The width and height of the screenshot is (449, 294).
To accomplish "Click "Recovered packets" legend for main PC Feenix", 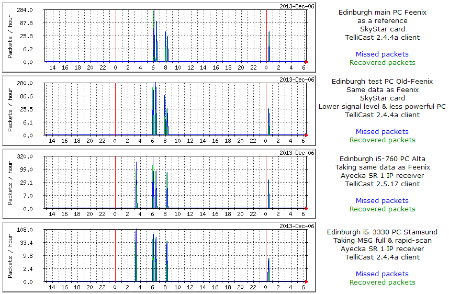I will coord(383,62).
